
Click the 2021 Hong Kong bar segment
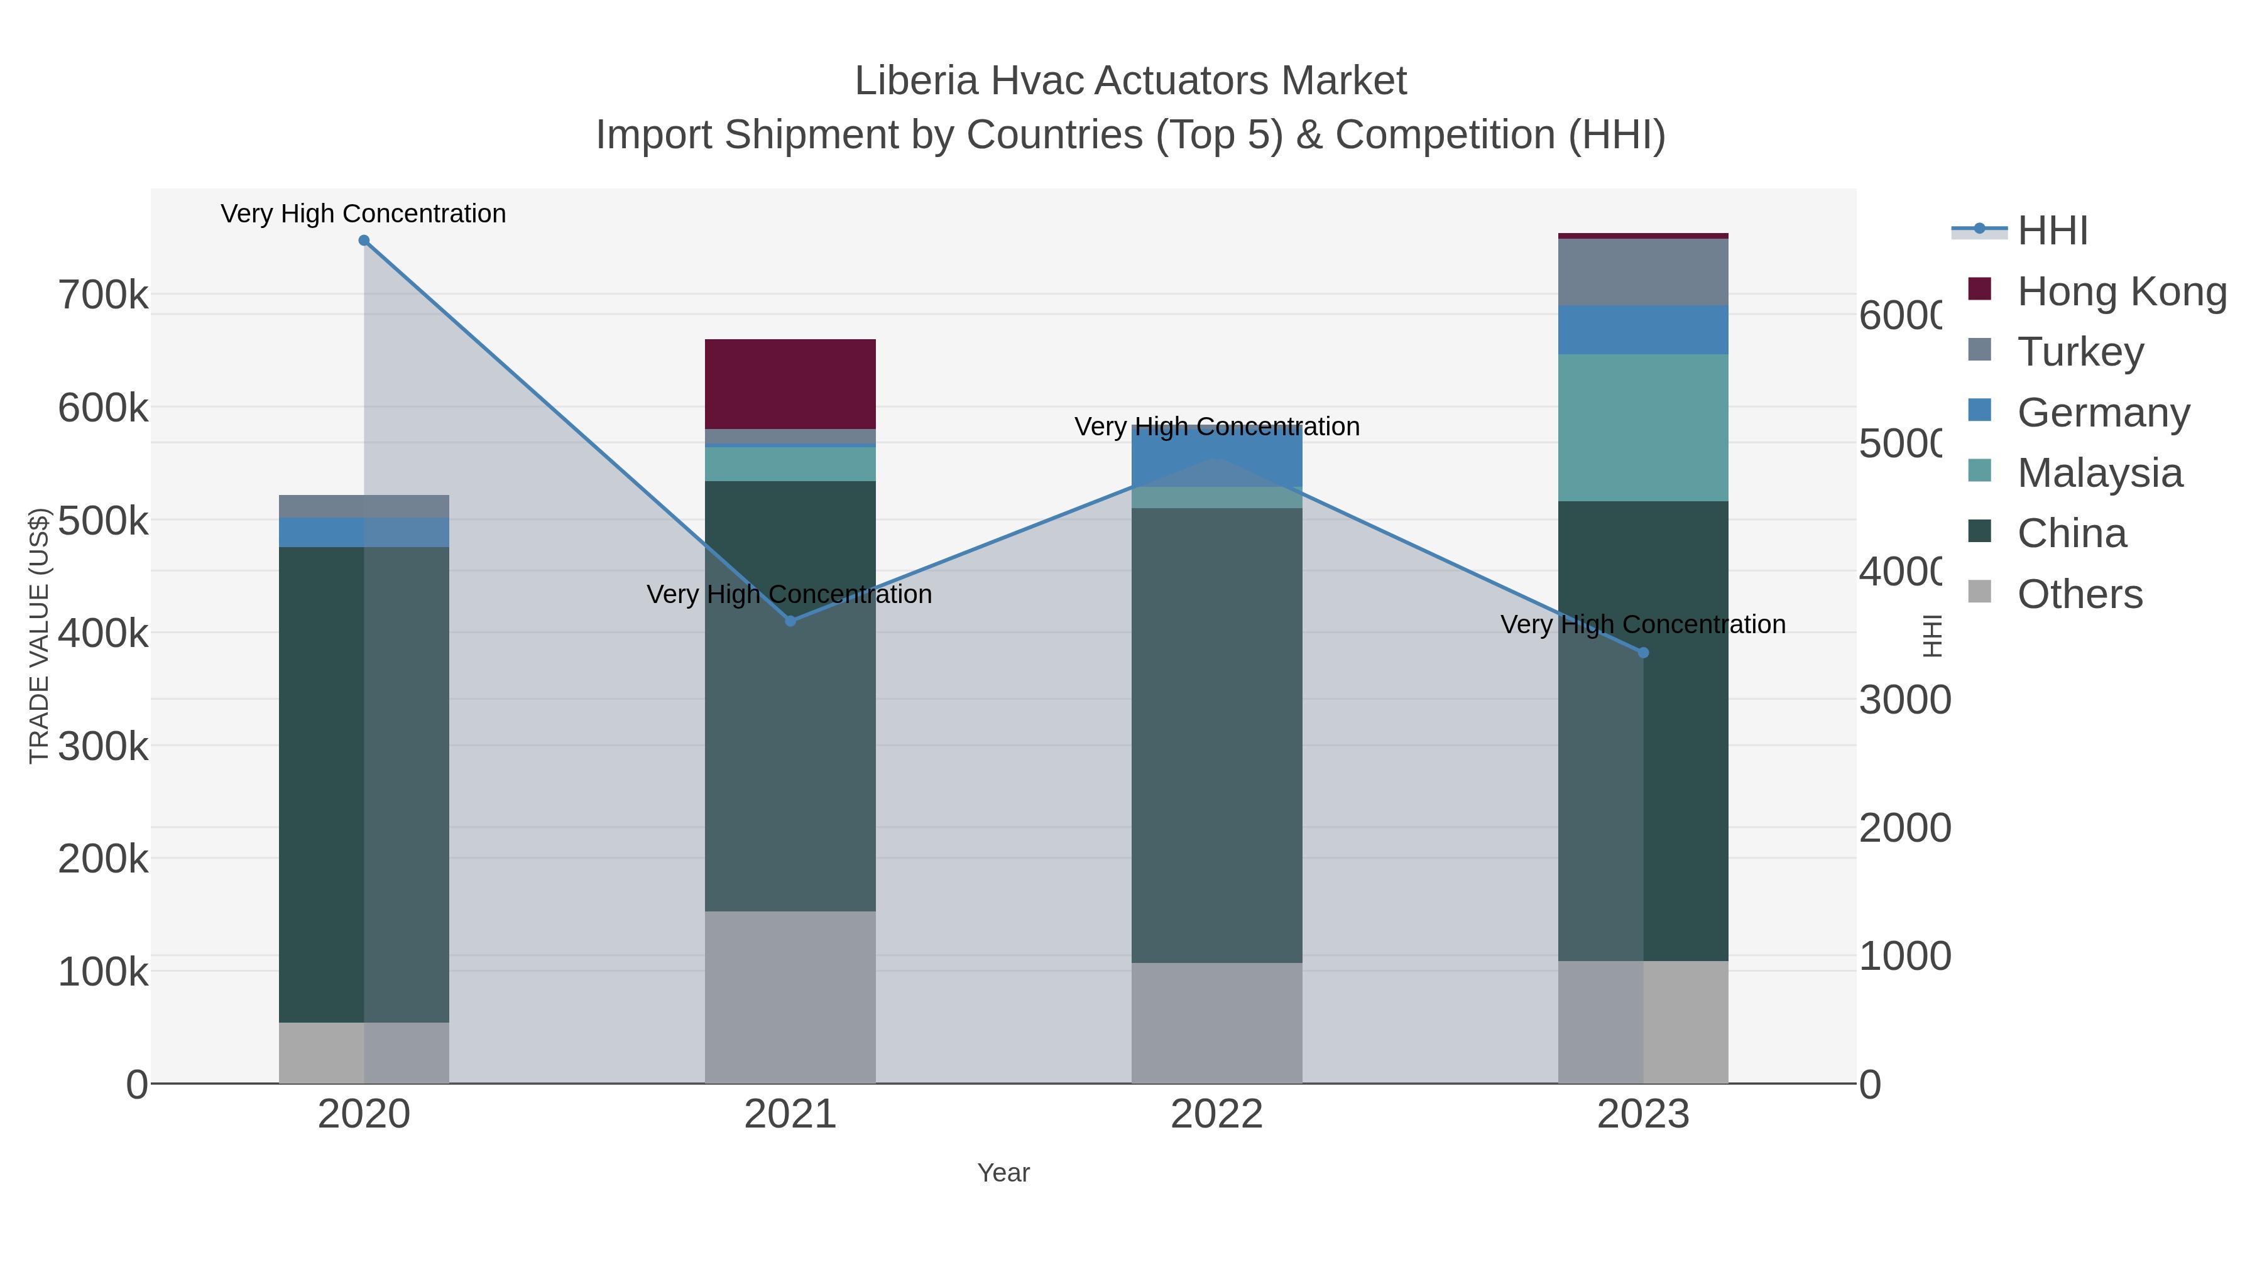(x=790, y=384)
